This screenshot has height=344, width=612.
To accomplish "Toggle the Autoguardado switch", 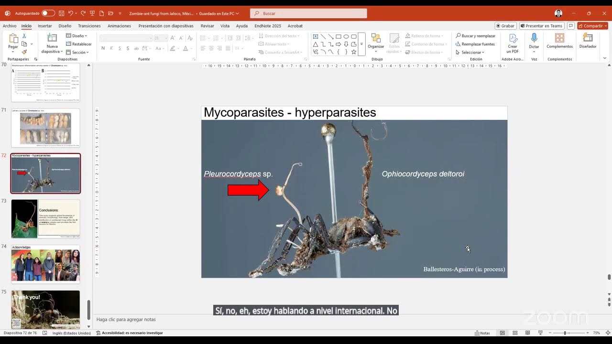I will [48, 13].
